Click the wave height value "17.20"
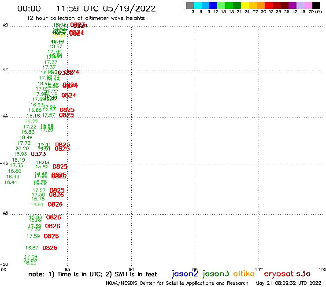 [x=47, y=130]
